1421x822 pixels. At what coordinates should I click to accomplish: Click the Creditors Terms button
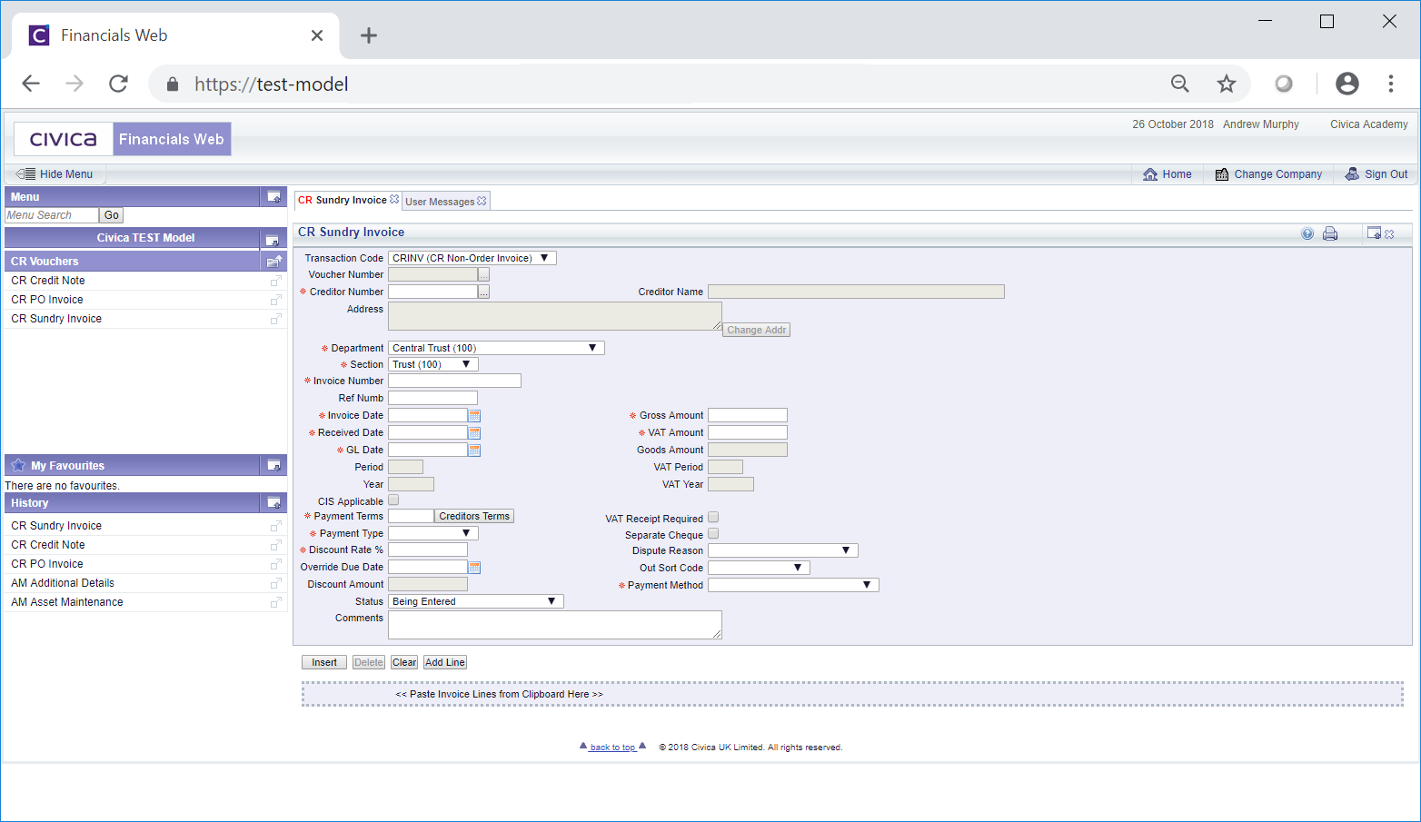[474, 516]
